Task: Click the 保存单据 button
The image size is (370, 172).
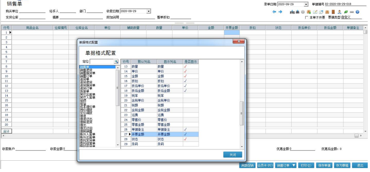Action: click(324, 165)
